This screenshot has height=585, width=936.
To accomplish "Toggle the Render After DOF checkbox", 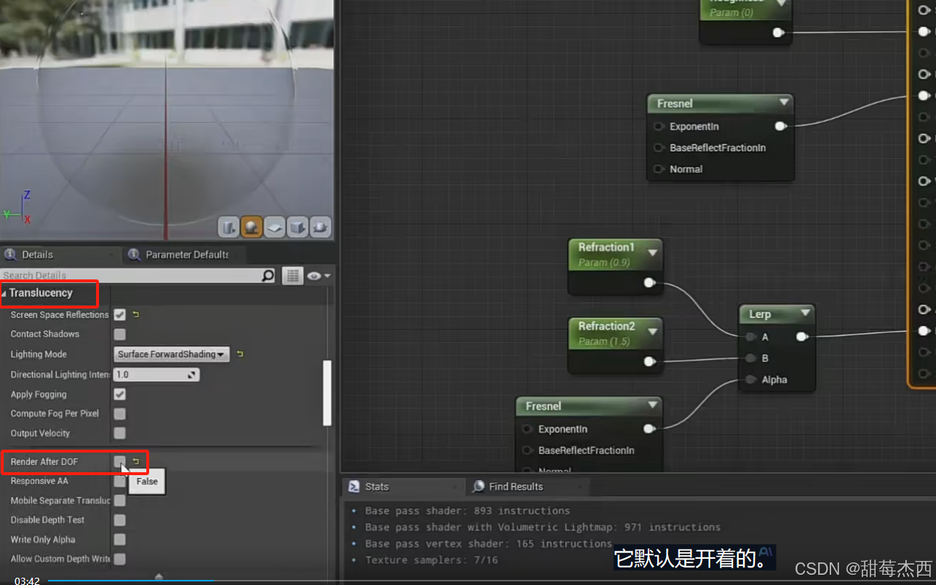I will [120, 461].
